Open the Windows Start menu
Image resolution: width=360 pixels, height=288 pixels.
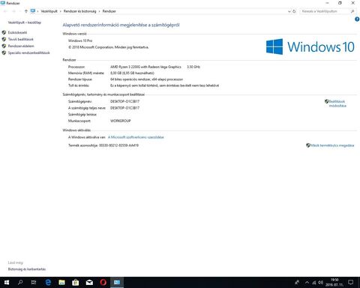(x=7, y=283)
